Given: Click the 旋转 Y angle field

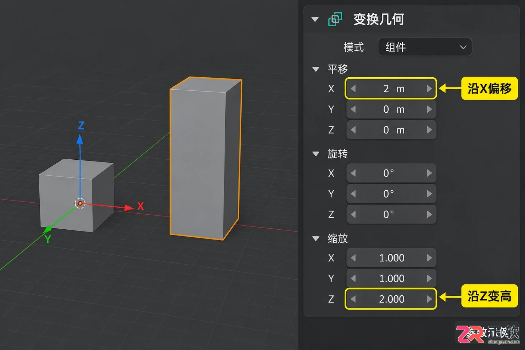Looking at the screenshot, I should pyautogui.click(x=391, y=194).
